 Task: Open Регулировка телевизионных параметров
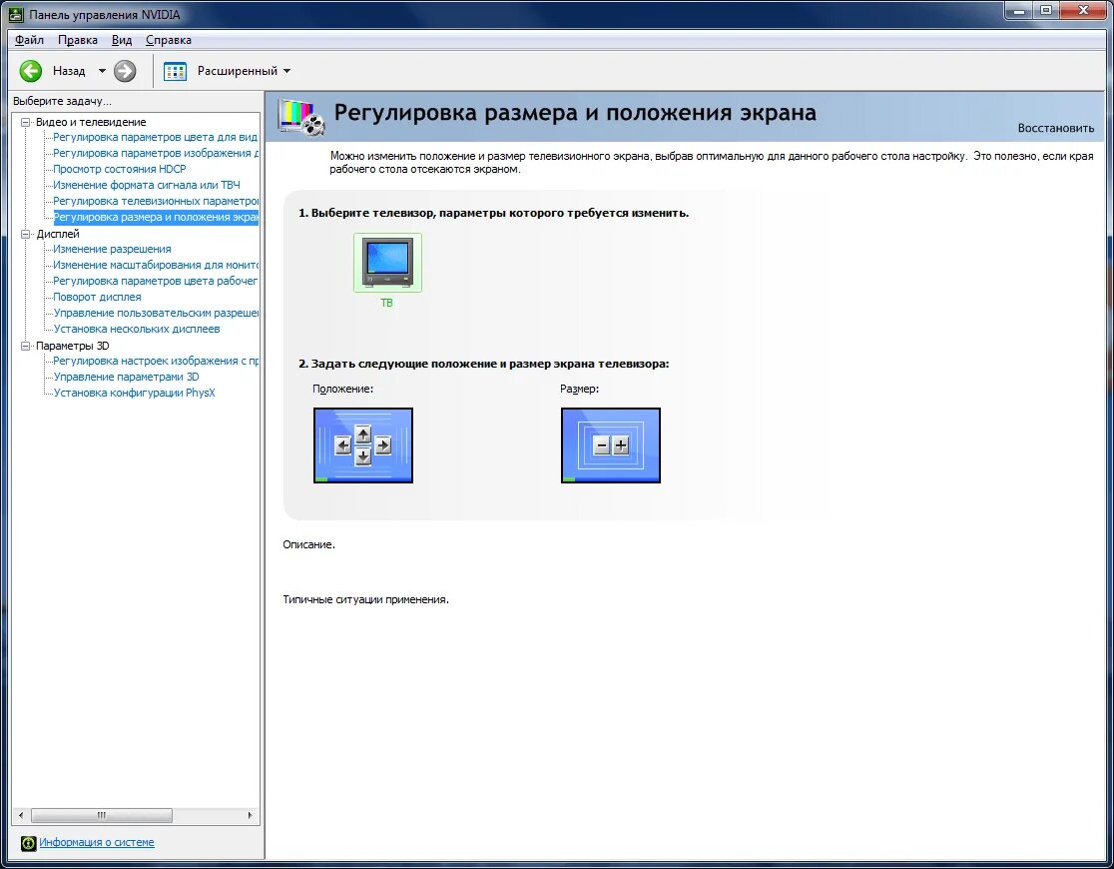[155, 201]
